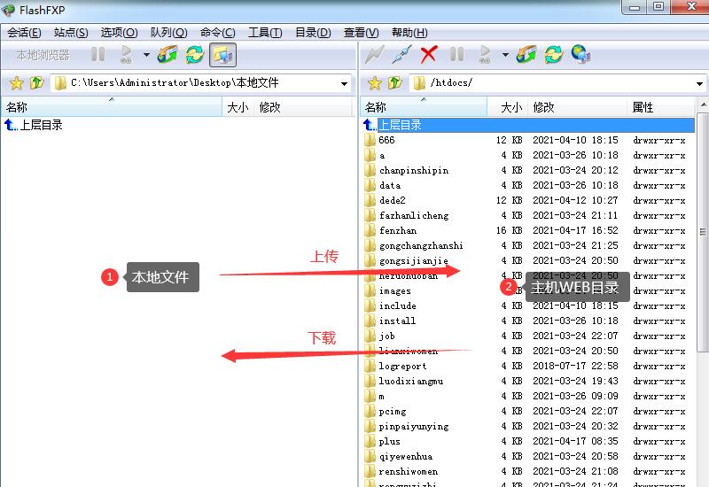Expand the remote /htdocs/ path dropdown
Viewport: 709px width, 487px height.
(701, 83)
